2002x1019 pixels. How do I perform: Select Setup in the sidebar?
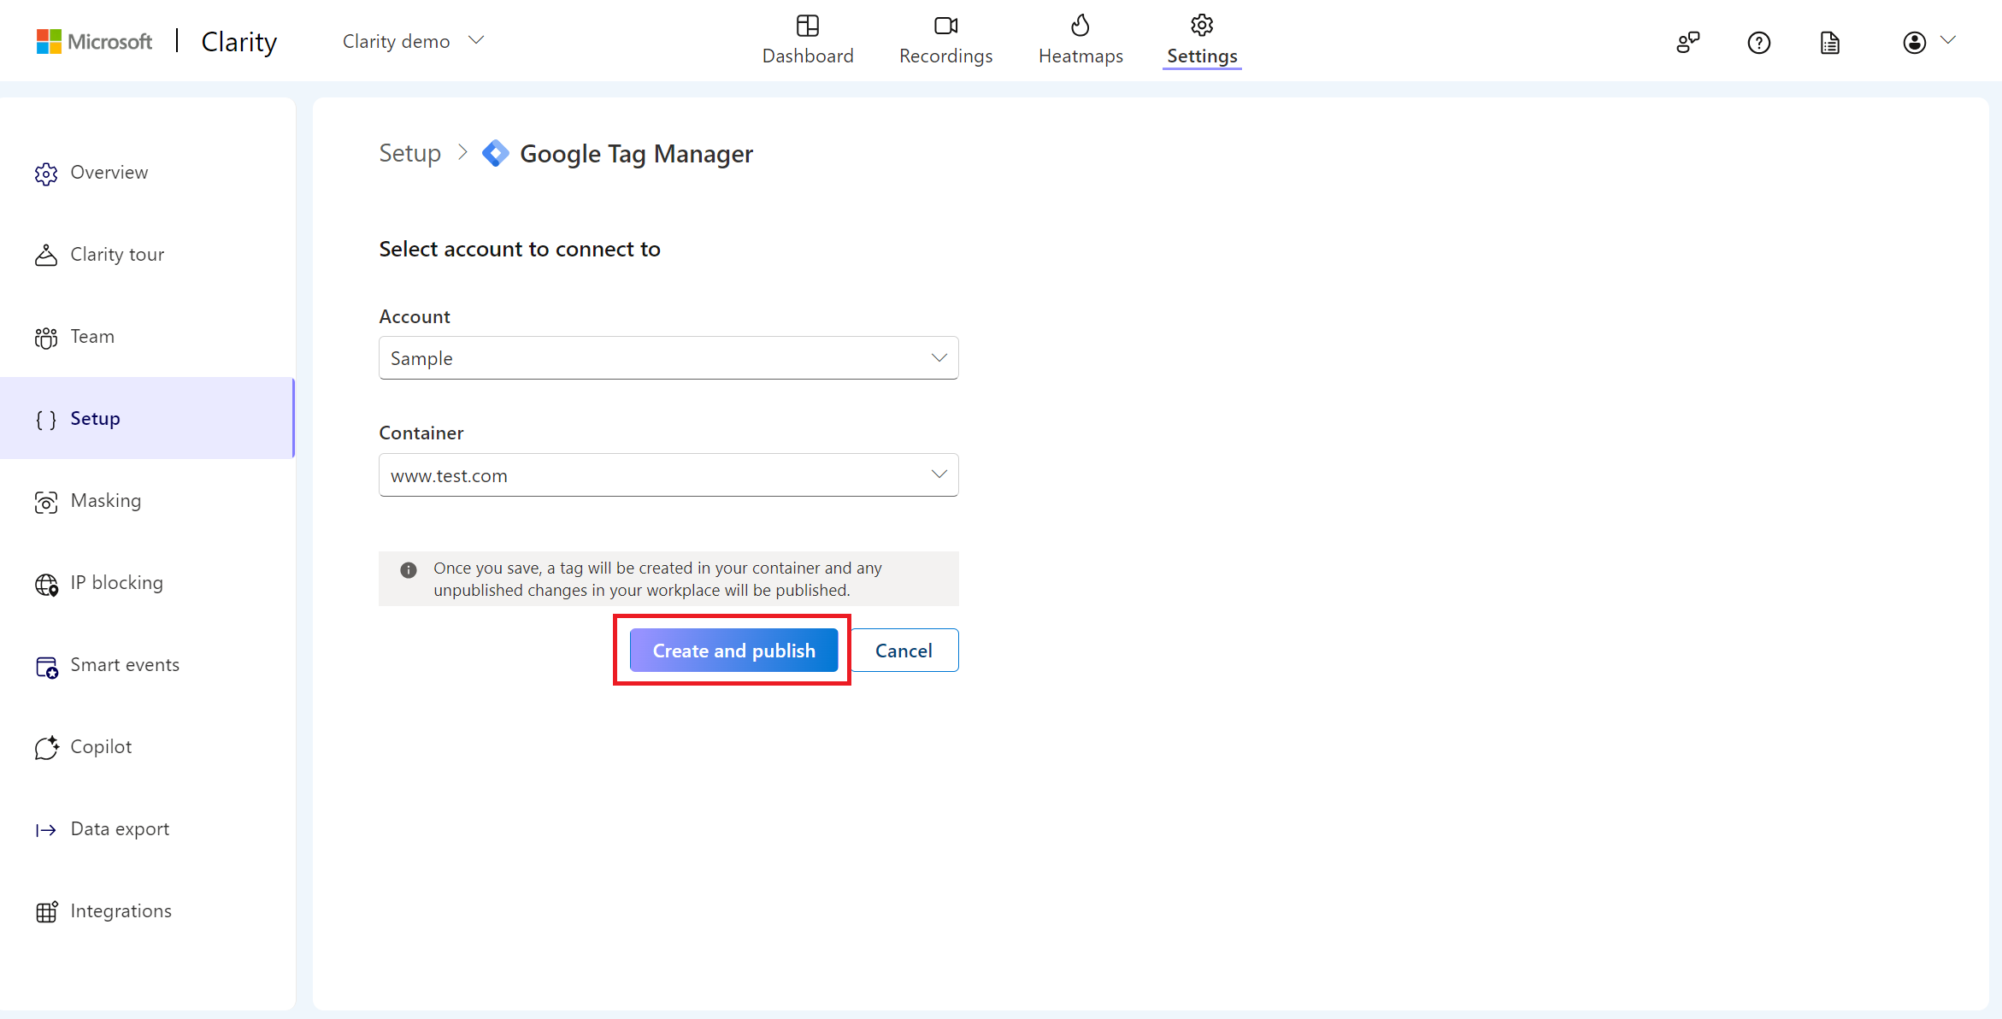click(x=147, y=419)
